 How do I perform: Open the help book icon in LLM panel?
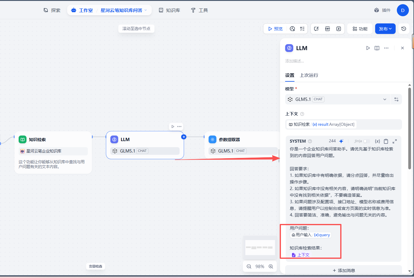pyautogui.click(x=377, y=48)
